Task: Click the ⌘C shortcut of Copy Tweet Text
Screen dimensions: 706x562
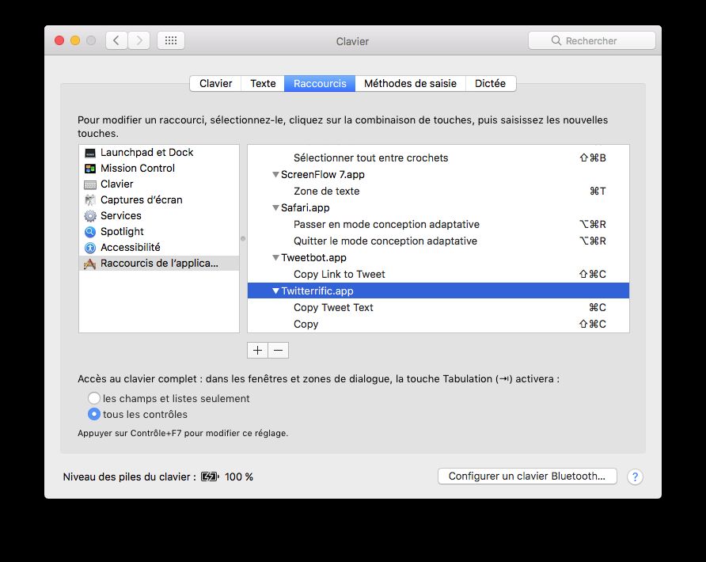Action: click(x=598, y=308)
